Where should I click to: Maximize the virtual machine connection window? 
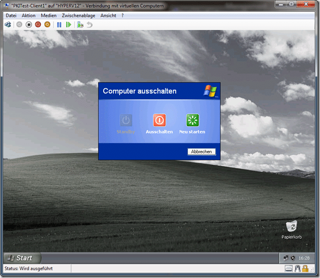[291, 4]
